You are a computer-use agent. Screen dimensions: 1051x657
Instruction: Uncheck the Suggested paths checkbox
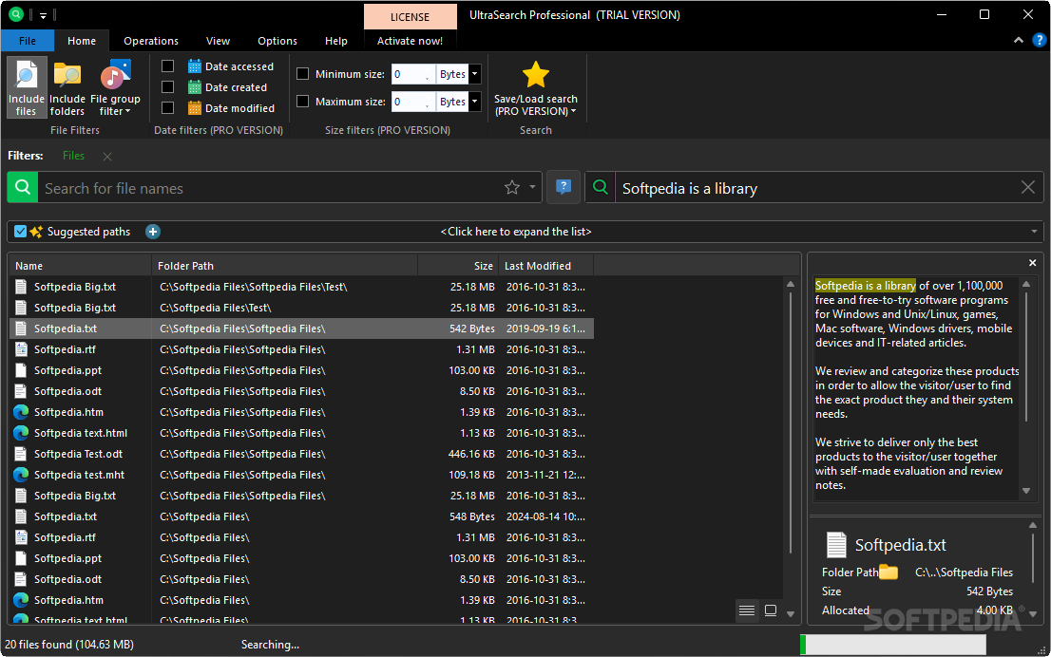click(20, 232)
